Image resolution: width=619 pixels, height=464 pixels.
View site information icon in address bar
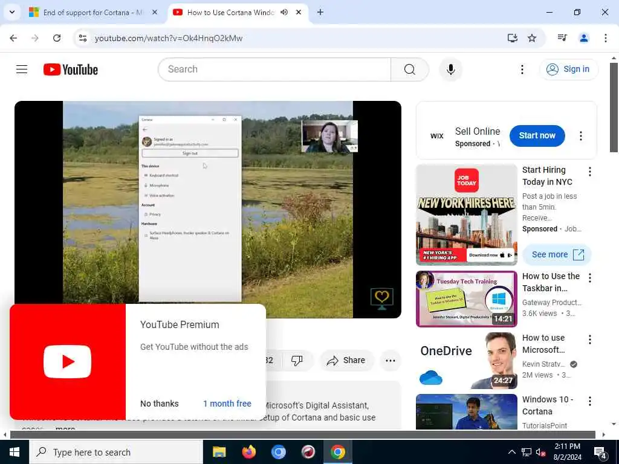tap(82, 38)
